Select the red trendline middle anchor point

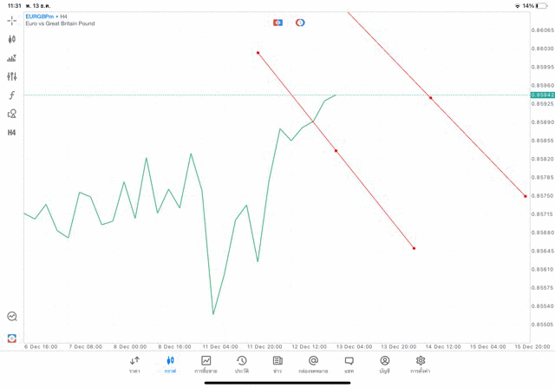click(x=336, y=151)
